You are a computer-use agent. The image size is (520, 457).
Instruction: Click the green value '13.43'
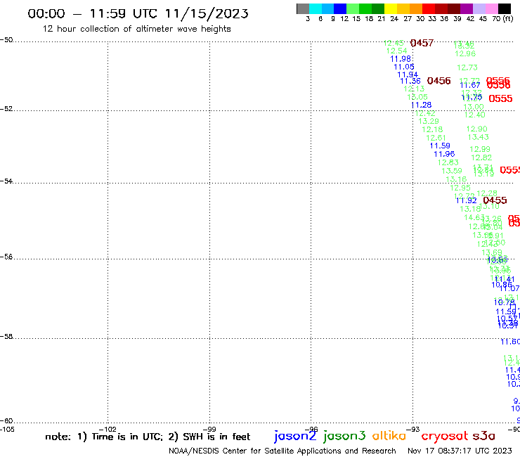479,137
